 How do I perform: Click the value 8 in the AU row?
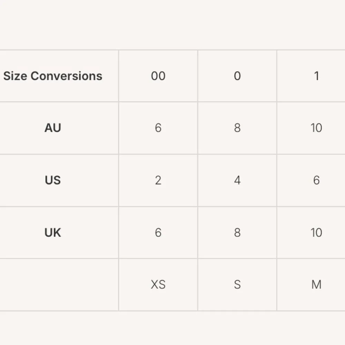click(x=237, y=128)
